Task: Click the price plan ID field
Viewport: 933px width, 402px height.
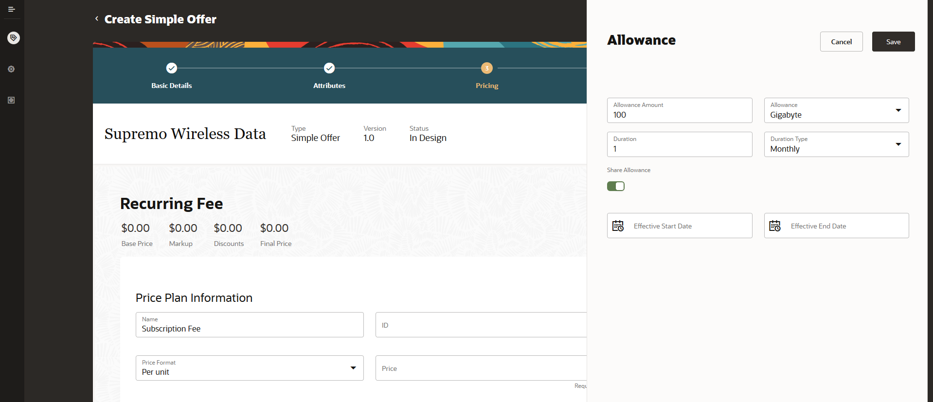Action: 481,325
